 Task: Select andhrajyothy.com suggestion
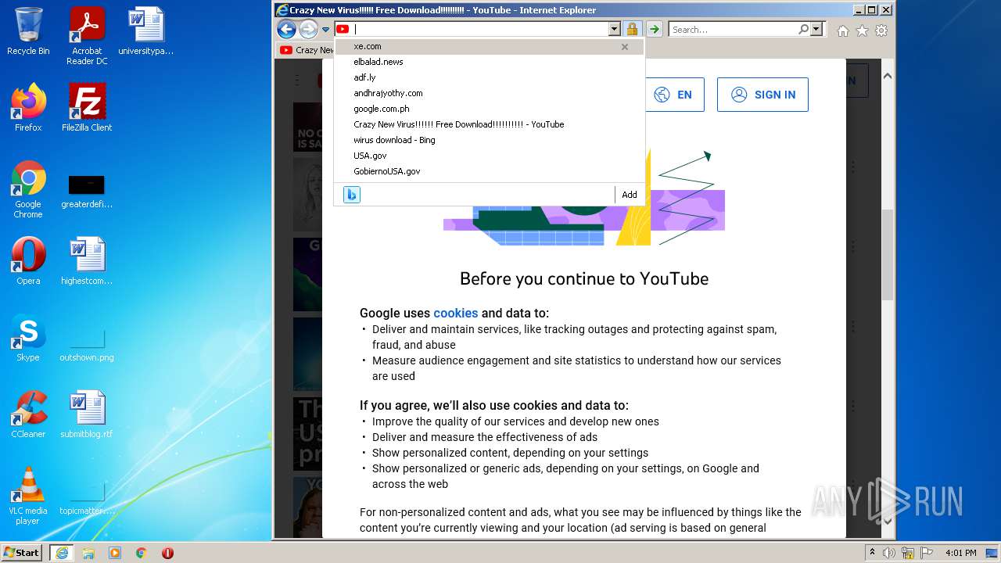coord(489,93)
